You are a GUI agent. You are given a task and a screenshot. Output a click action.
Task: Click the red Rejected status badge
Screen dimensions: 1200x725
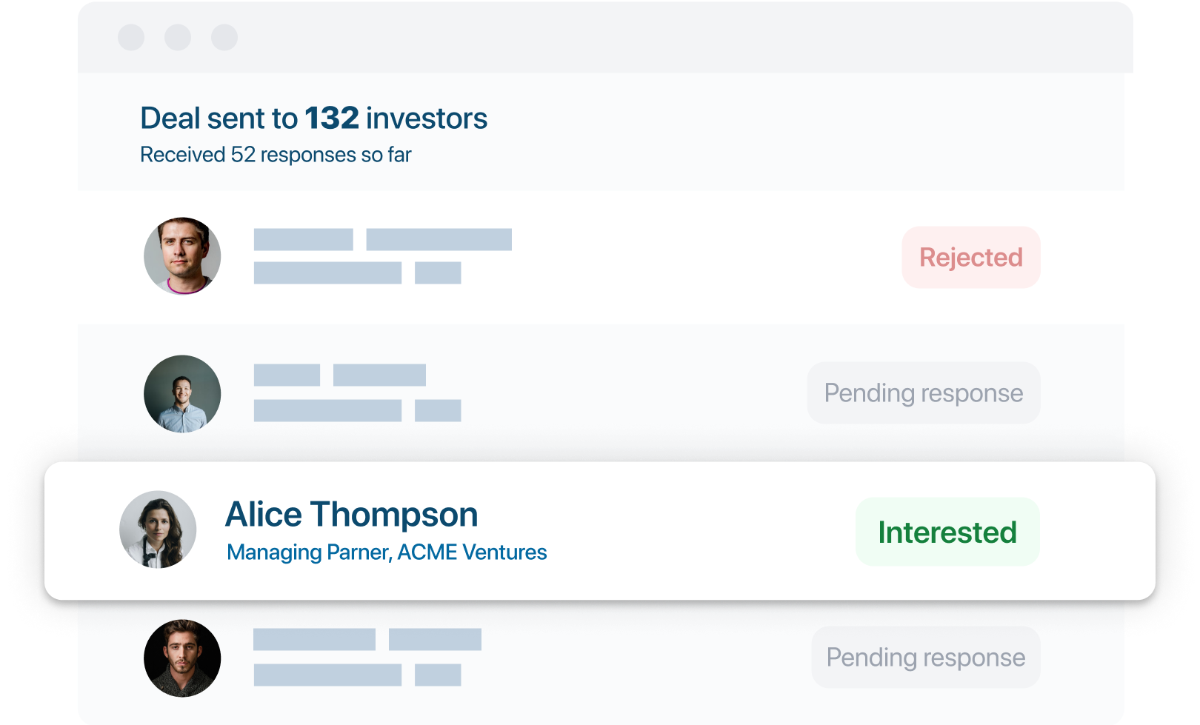click(x=970, y=257)
